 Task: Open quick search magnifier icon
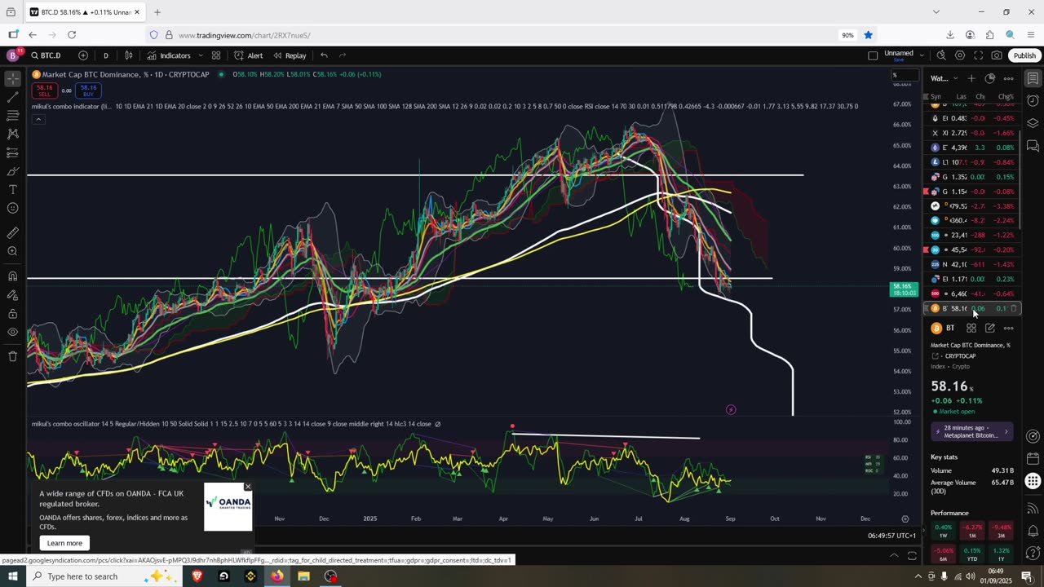(x=941, y=55)
